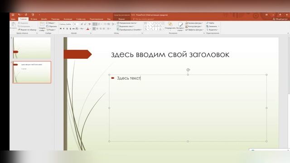Click Формат по образцу format painter
Image resolution: width=290 pixels, height=163 pixels.
click(x=27, y=29)
